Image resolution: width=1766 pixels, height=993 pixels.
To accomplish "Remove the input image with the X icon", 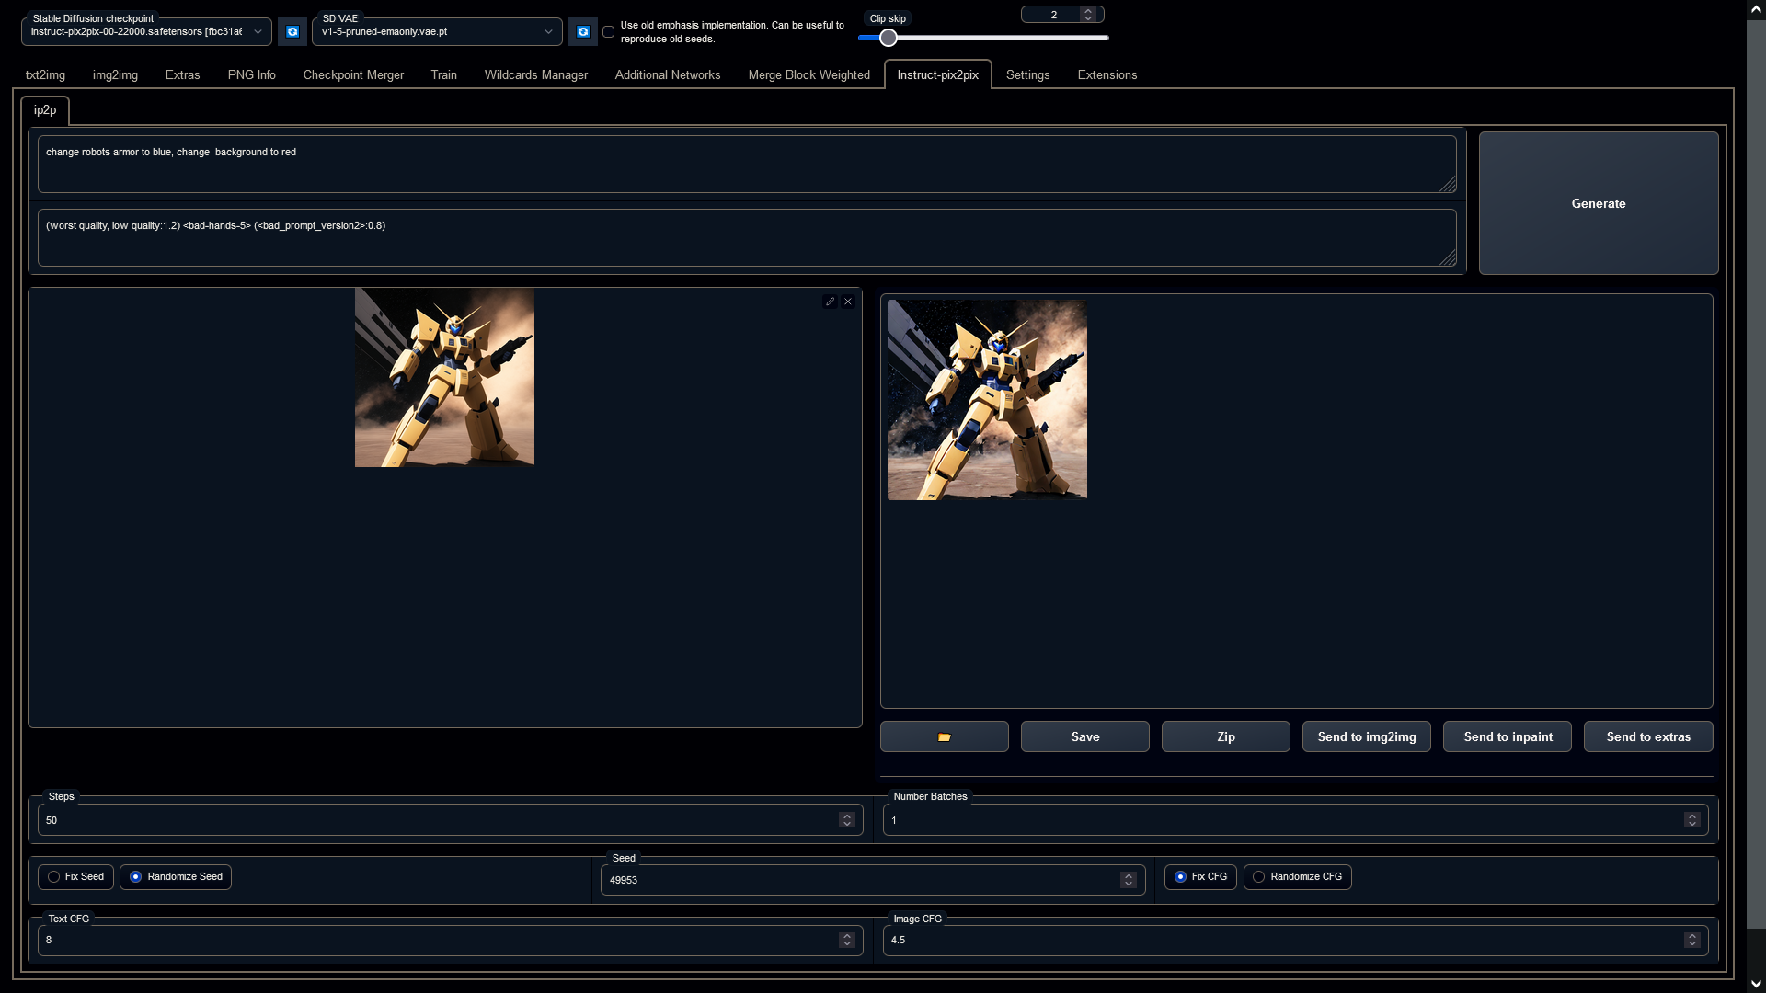I will pos(848,302).
